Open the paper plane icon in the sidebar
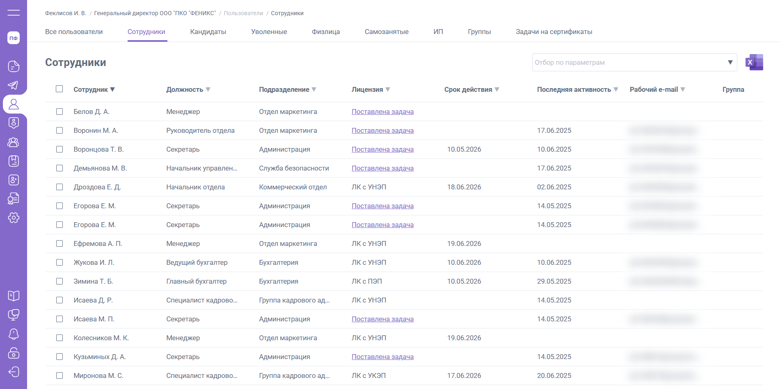780x389 pixels. 14,85
